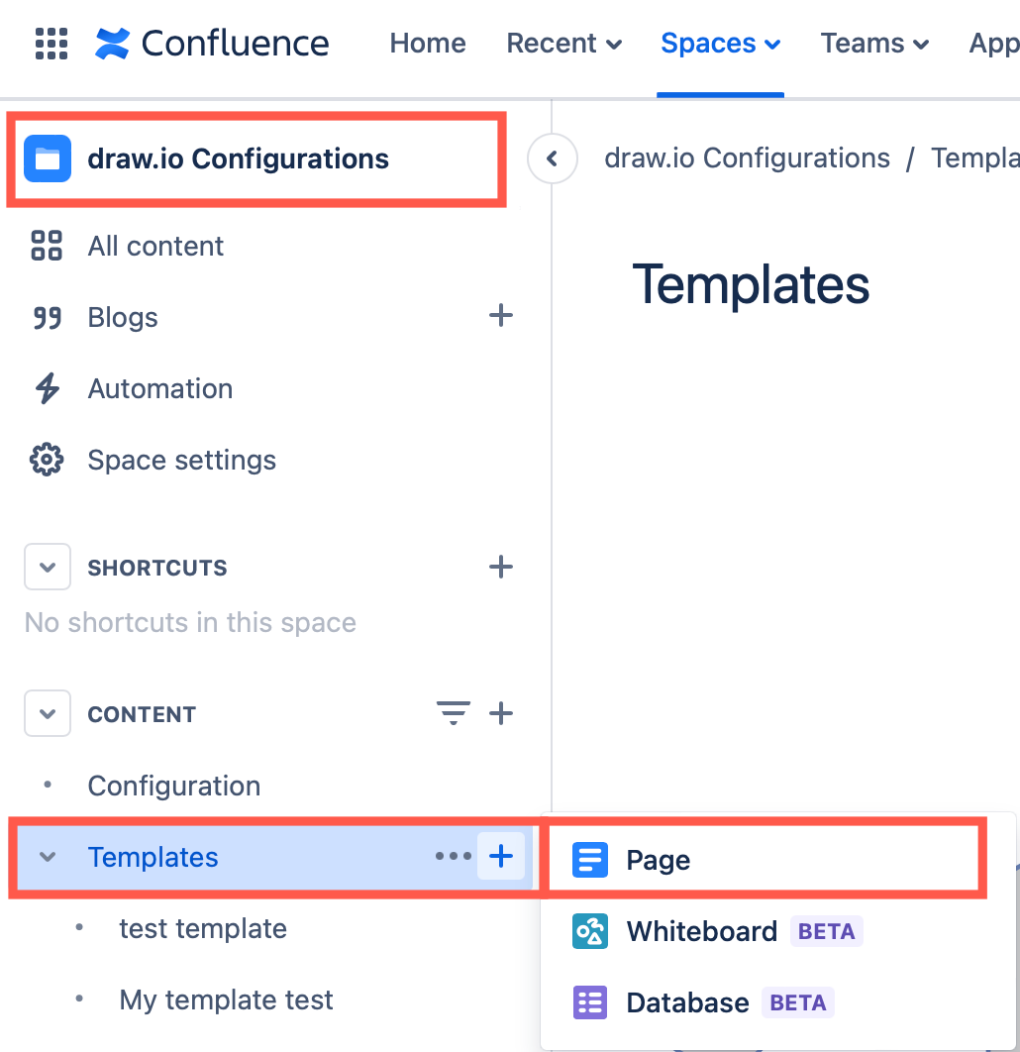
Task: Select the Blogs quote icon
Action: [x=47, y=317]
